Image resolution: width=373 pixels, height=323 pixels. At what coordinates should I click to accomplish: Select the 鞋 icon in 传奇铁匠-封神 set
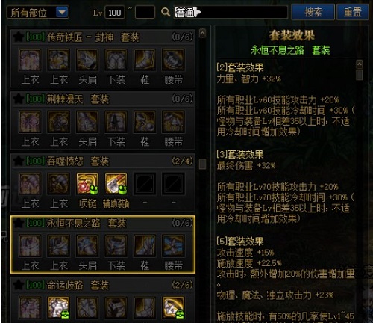145,60
